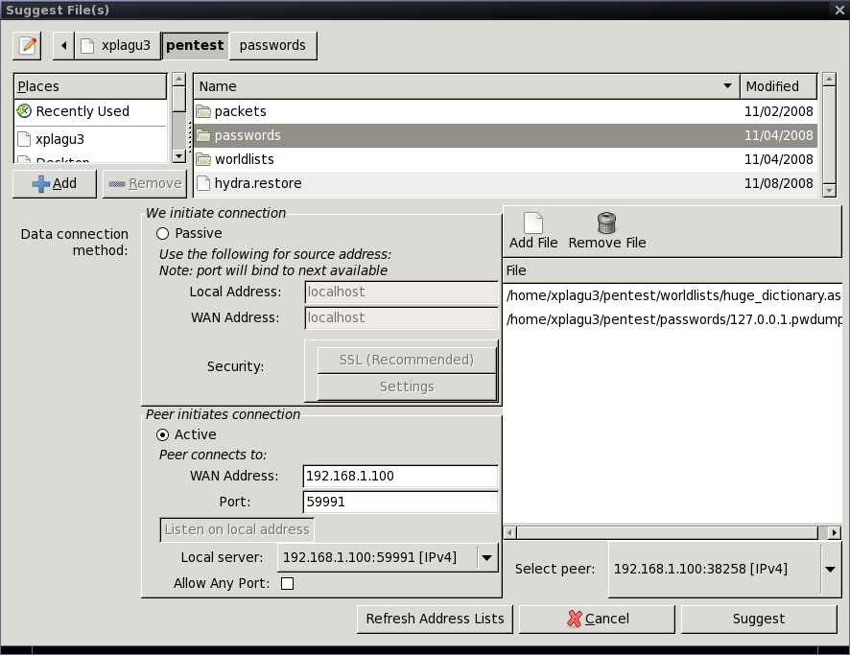Open the Local server dropdown
Image resolution: width=850 pixels, height=655 pixels.
[486, 557]
